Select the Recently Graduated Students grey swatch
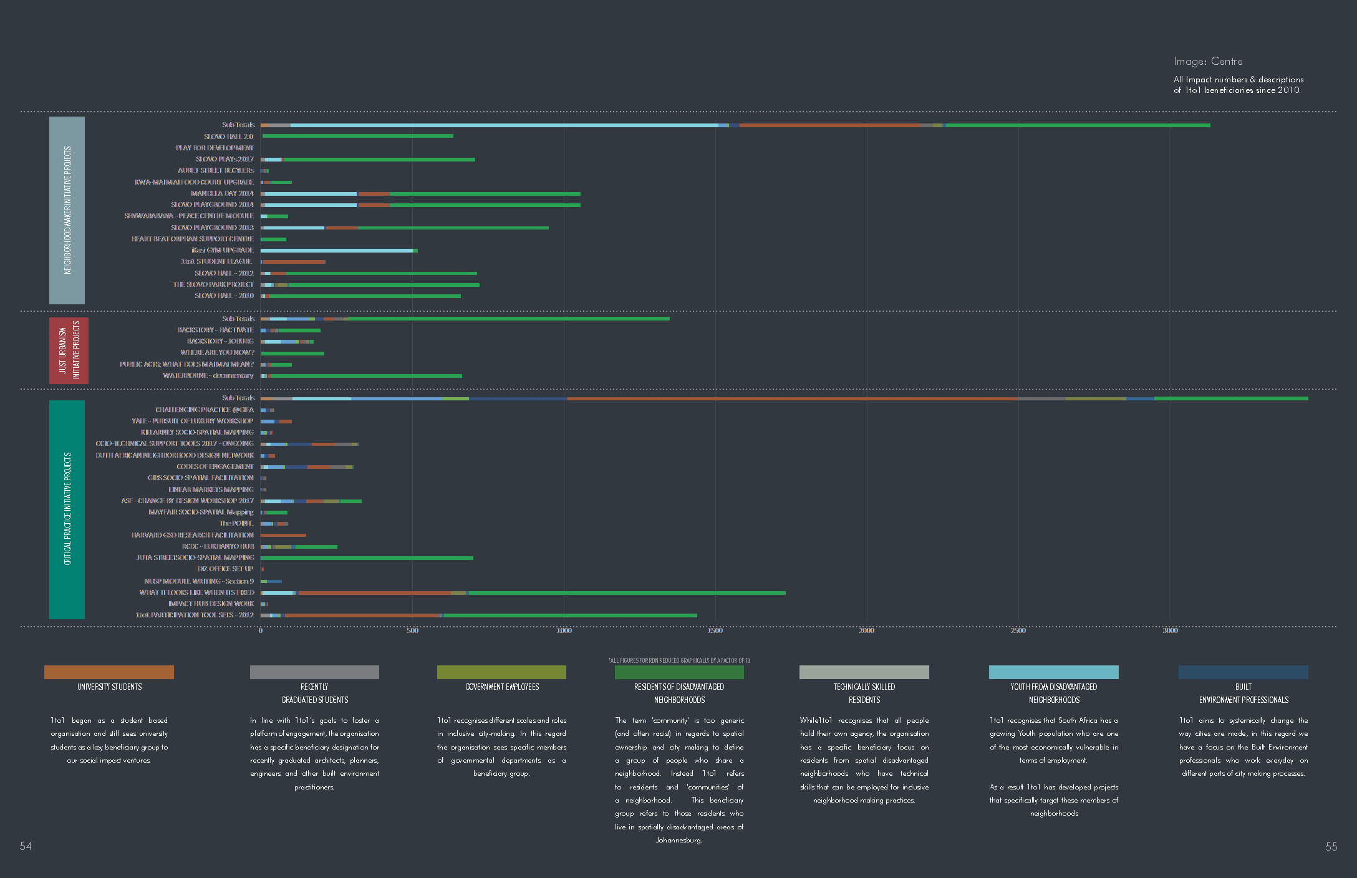Viewport: 1357px width, 878px height. (314, 672)
